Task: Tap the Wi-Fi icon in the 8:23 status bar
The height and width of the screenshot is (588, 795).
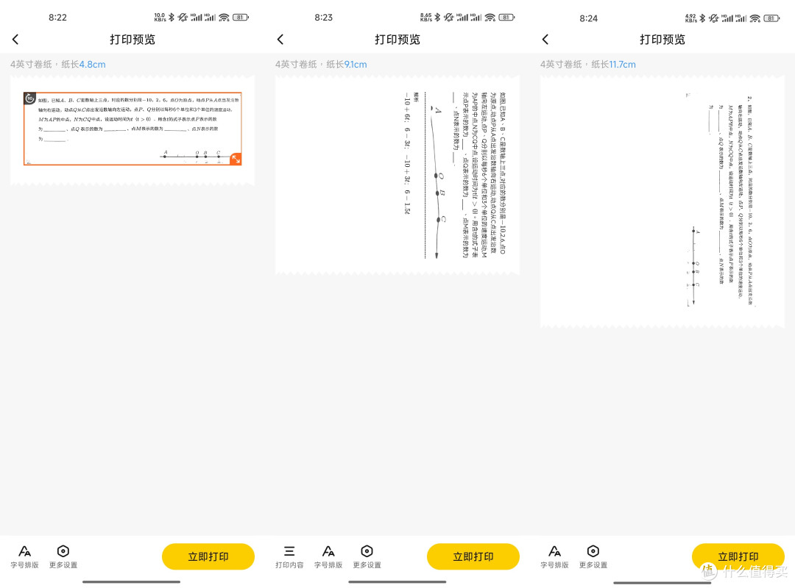Action: pos(490,17)
